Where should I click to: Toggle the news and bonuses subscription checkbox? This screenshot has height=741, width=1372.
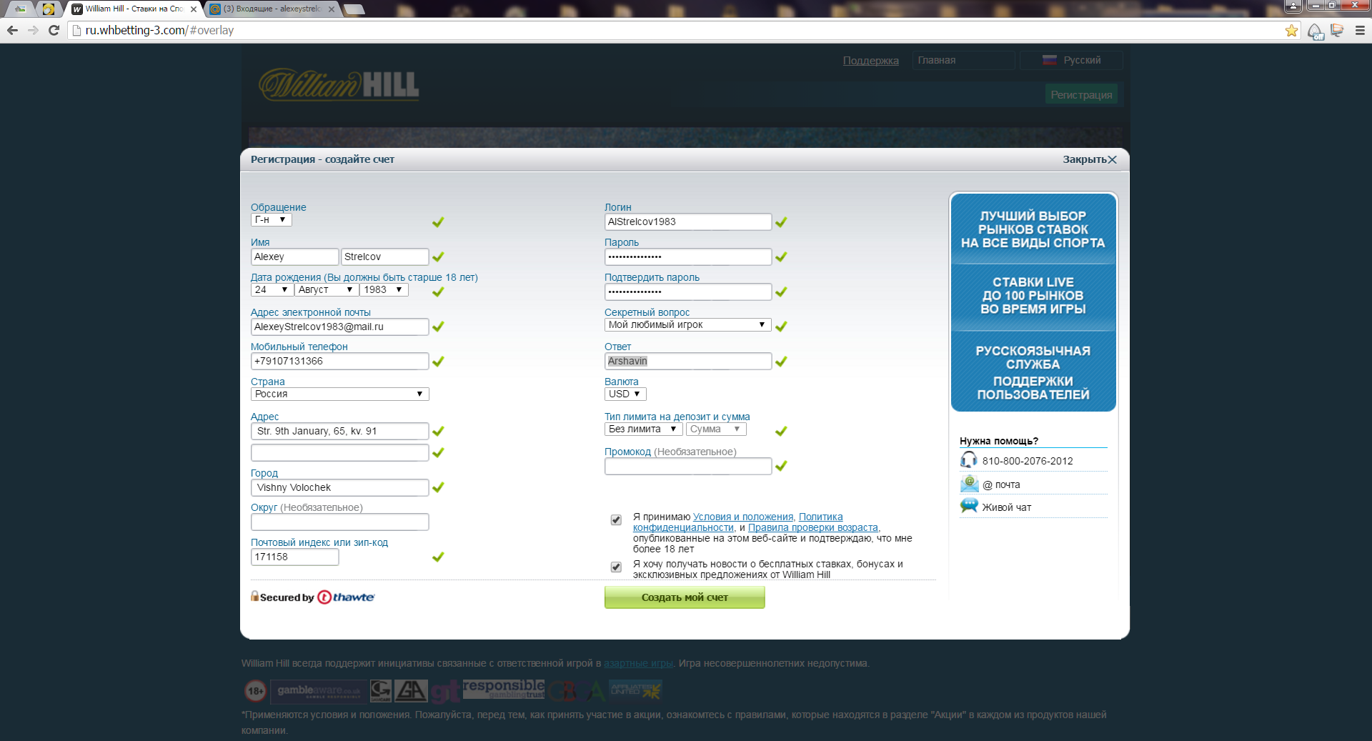click(616, 567)
